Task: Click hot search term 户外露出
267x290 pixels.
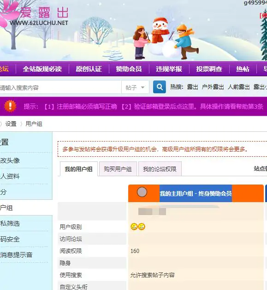Action: [213, 87]
